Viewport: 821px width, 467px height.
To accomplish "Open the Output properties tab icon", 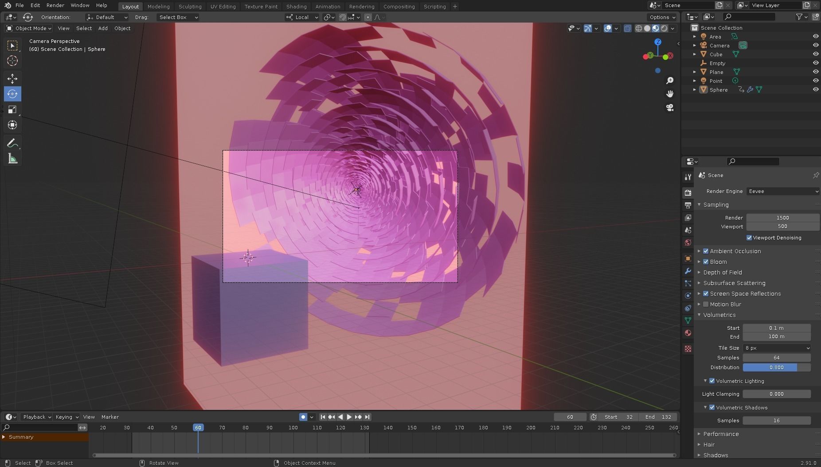I will [x=688, y=205].
